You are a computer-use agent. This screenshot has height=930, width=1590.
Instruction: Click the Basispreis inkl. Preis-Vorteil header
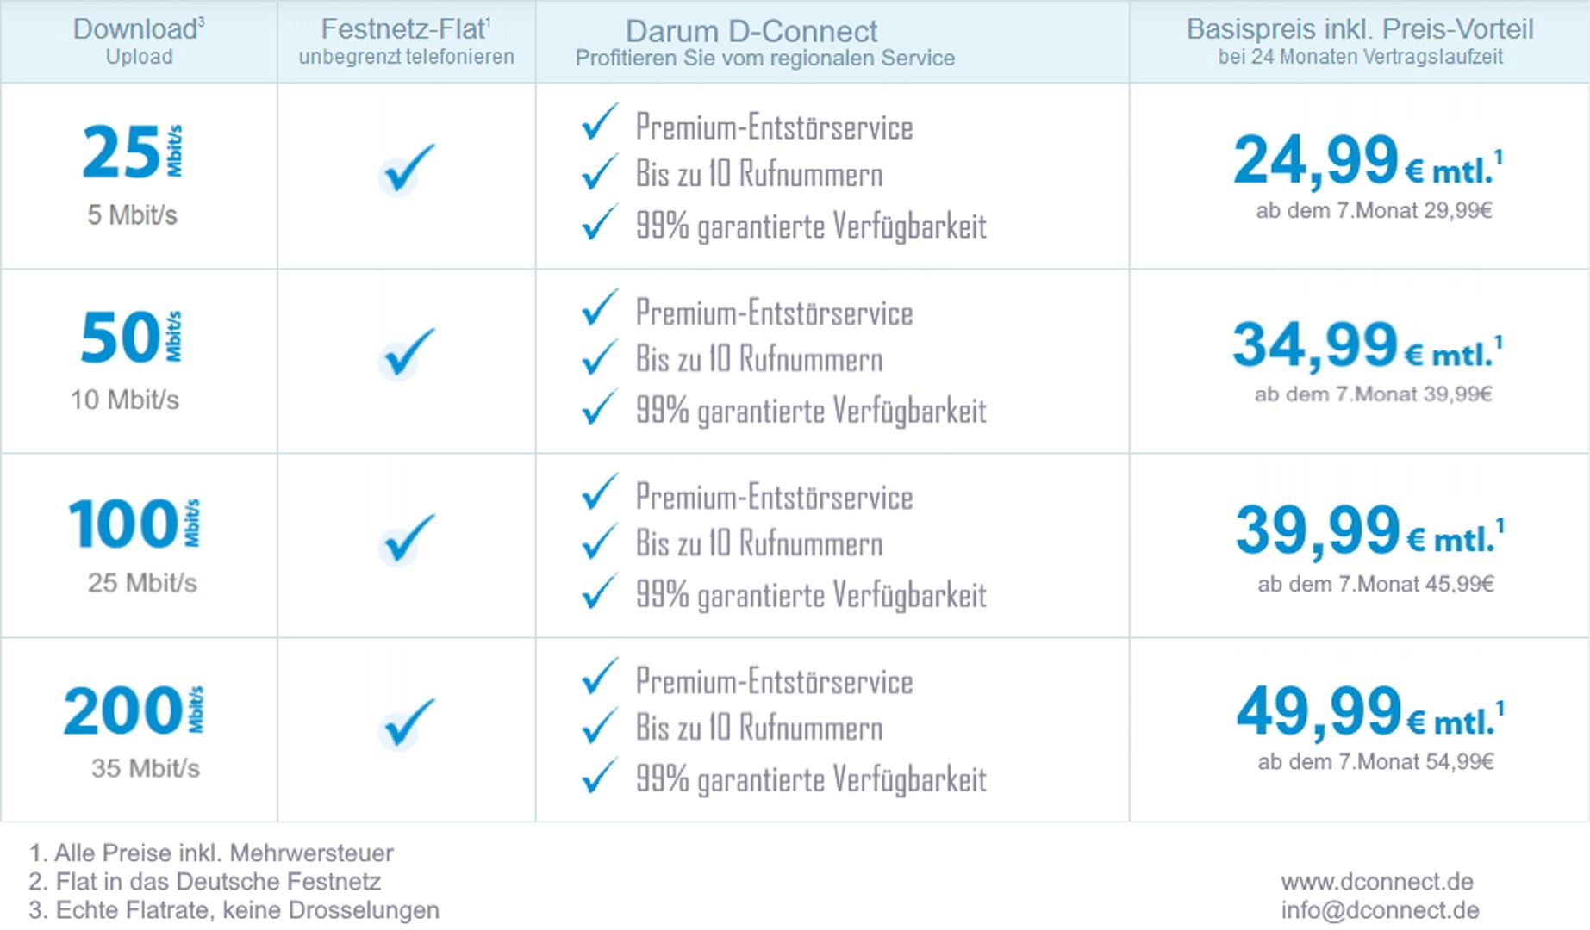1359,41
